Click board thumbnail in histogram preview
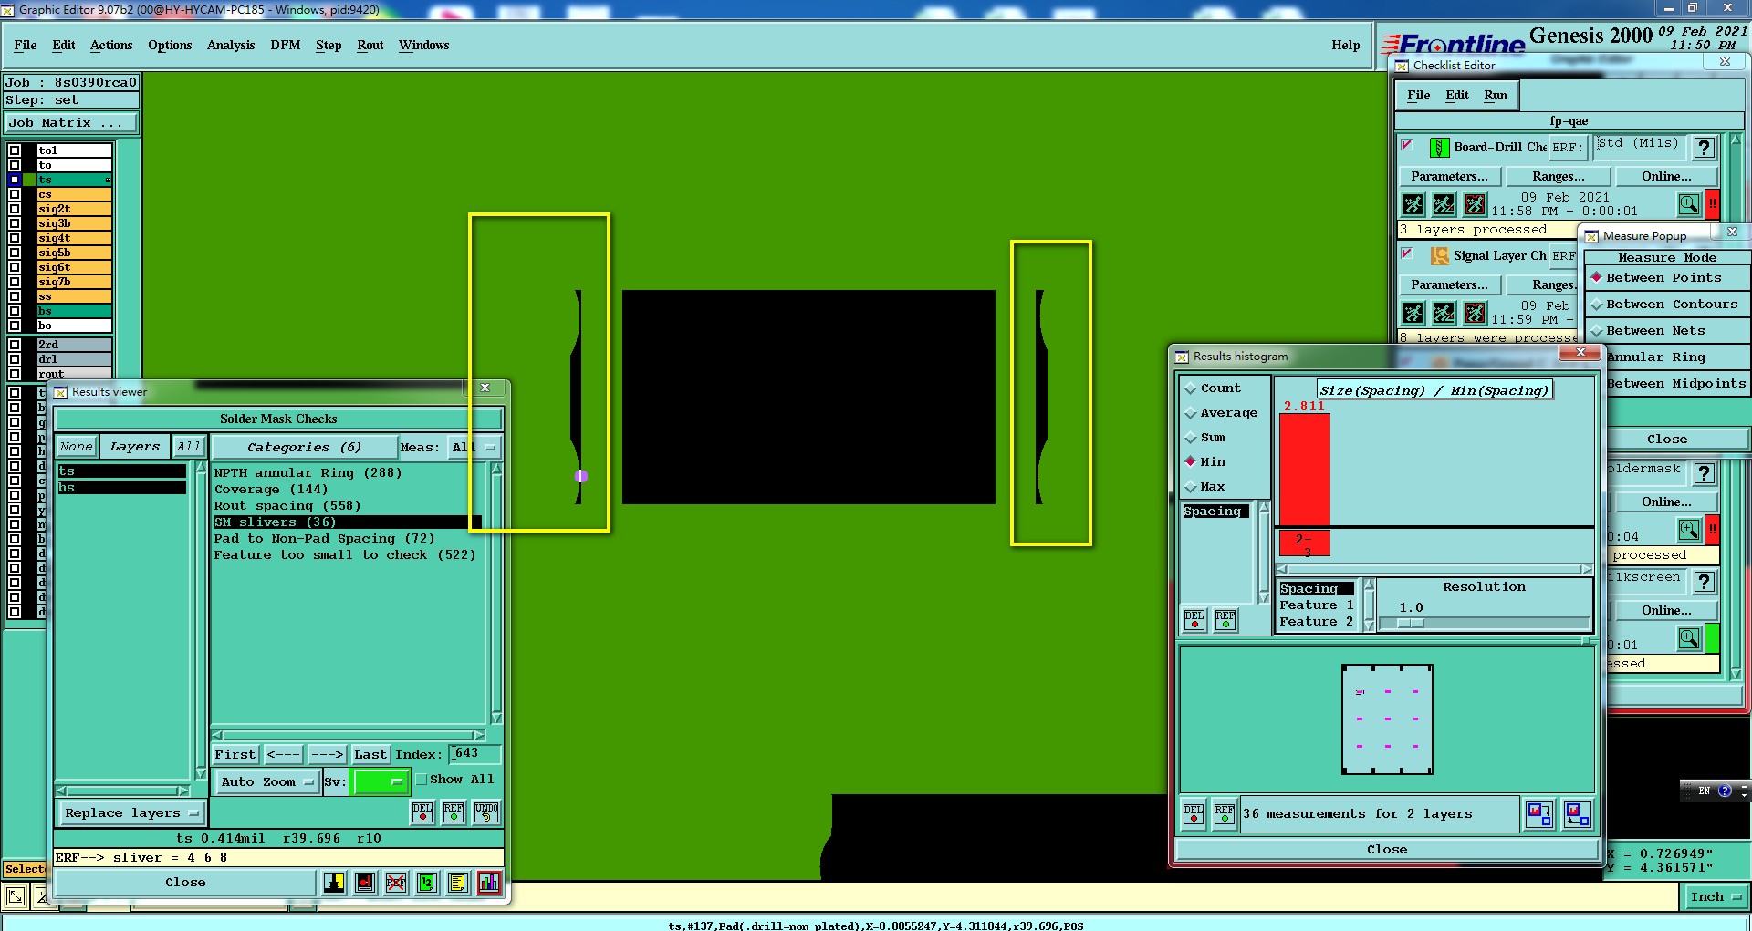The image size is (1752, 931). point(1387,719)
